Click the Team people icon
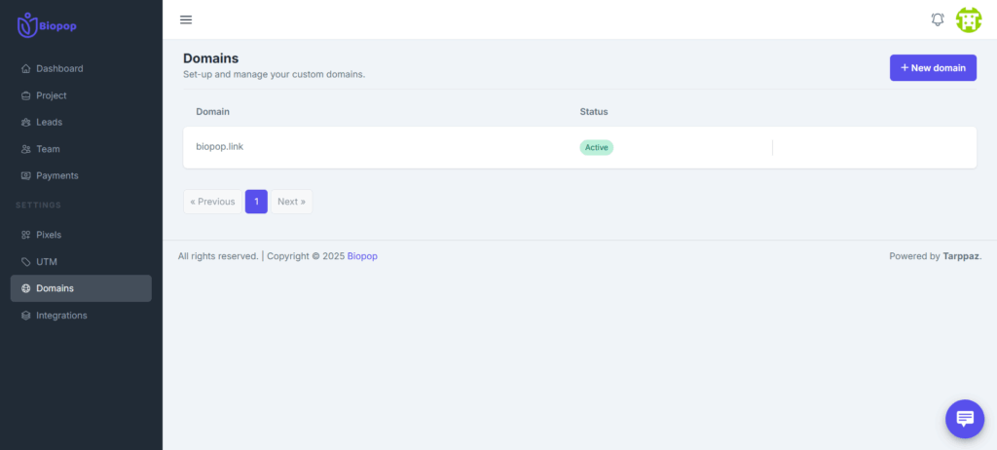The image size is (997, 450). click(x=26, y=149)
